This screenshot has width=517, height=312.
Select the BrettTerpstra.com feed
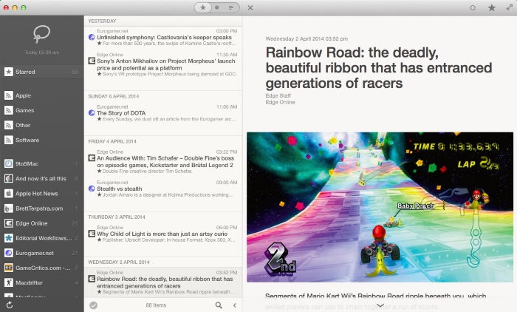coord(42,208)
